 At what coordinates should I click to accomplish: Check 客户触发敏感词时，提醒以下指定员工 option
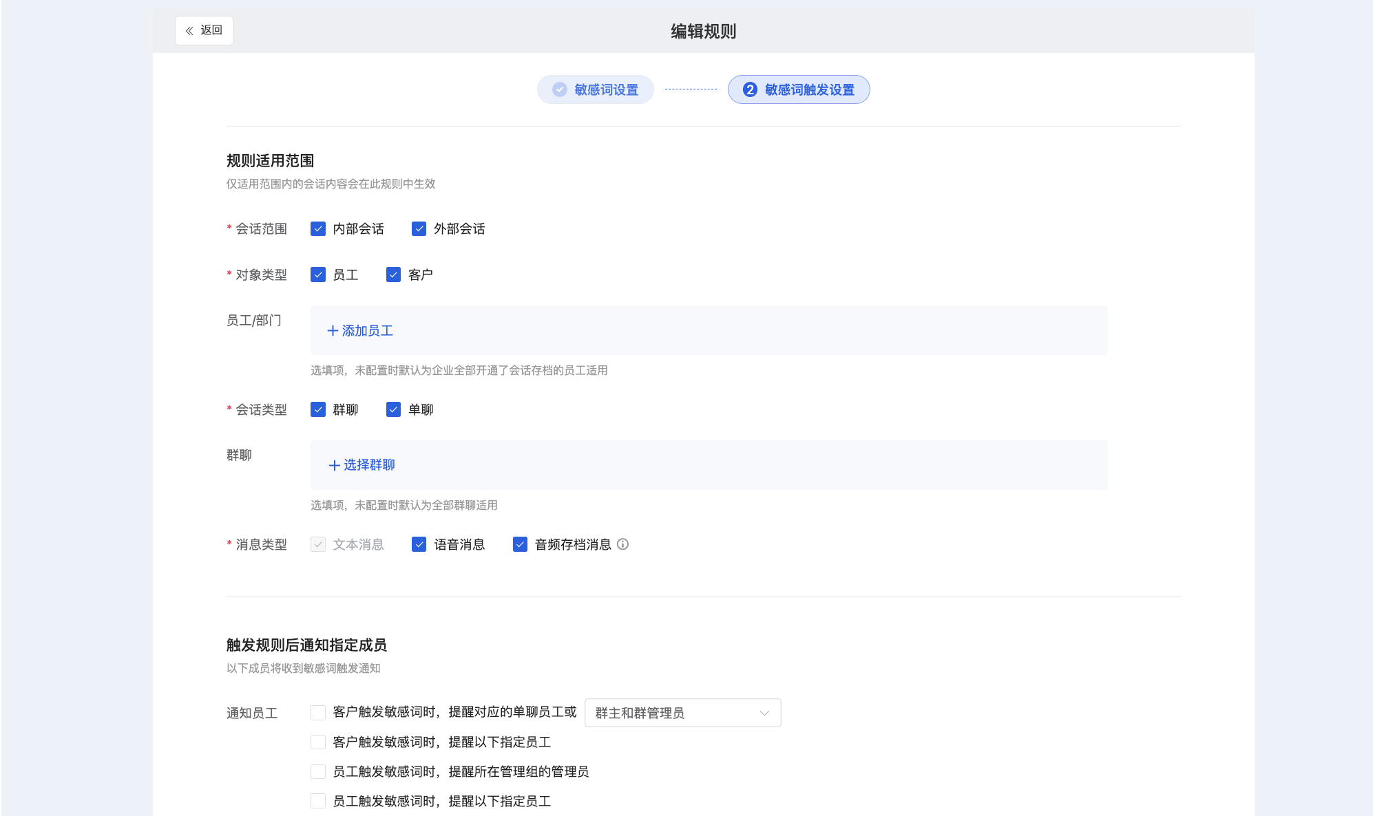(318, 742)
